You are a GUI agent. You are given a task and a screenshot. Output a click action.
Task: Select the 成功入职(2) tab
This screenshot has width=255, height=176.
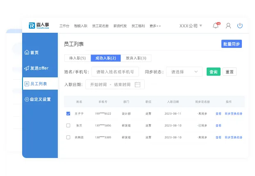106,58
